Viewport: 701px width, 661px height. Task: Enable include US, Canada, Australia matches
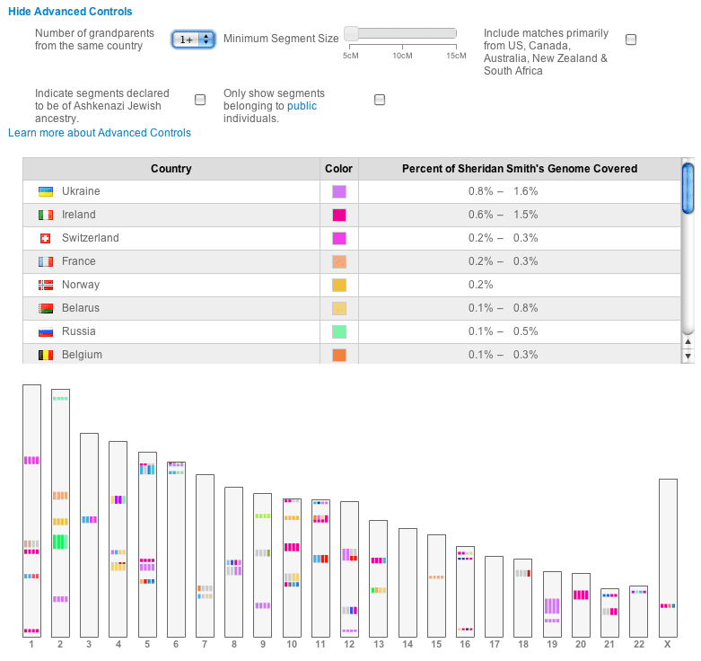pos(631,40)
